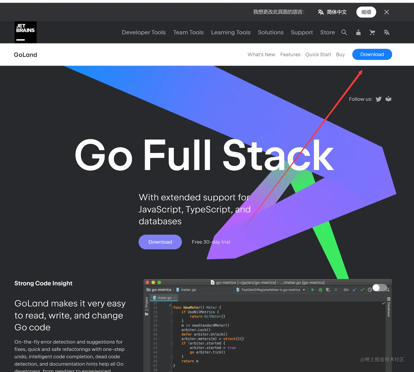Click the Strong Code Insight heading
414x372 pixels.
[43, 283]
